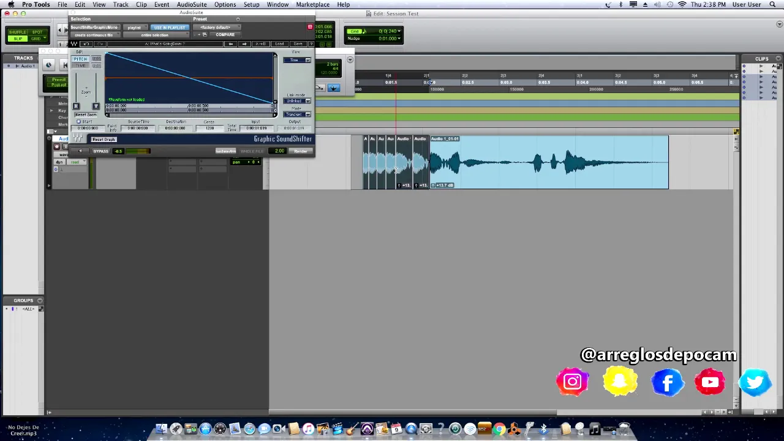This screenshot has width=784, height=441.
Task: Record-enable the Audio 1 track
Action: (x=57, y=147)
